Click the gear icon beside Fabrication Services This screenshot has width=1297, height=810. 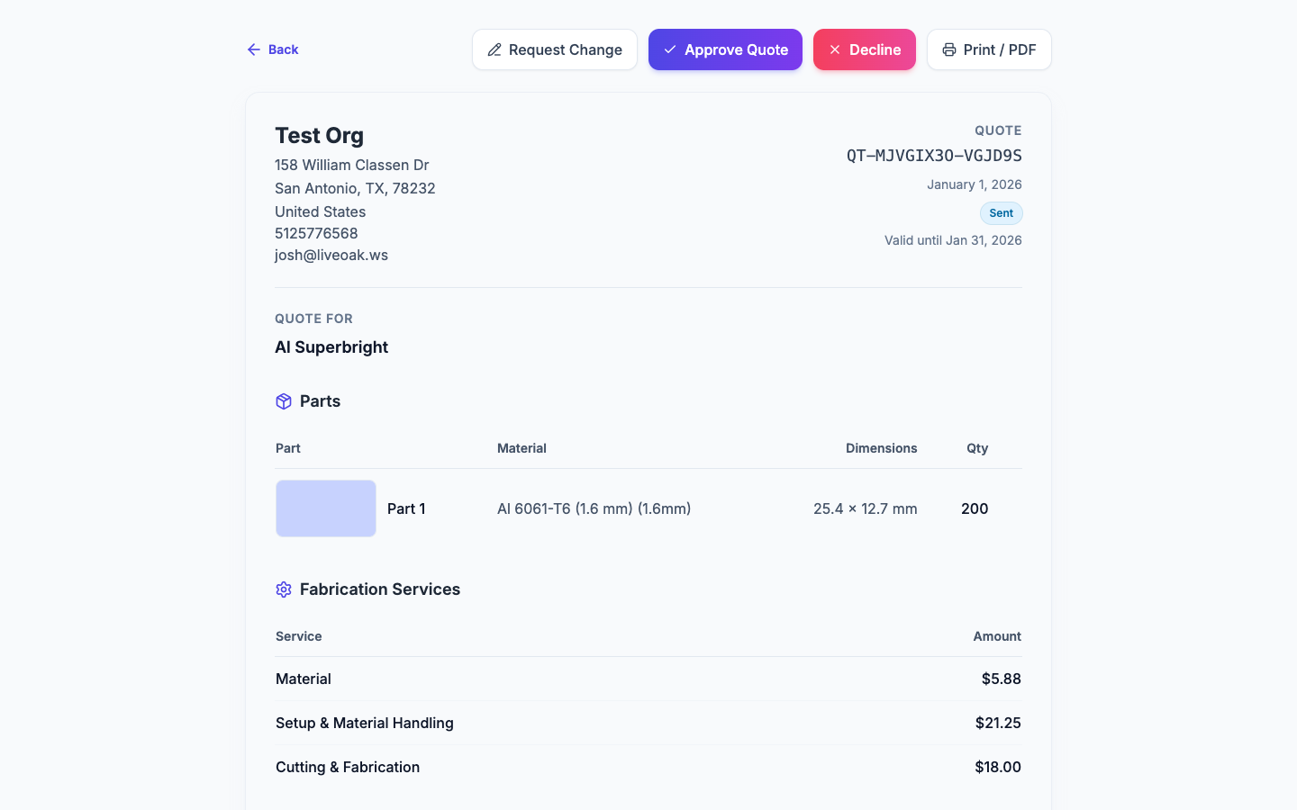point(284,589)
